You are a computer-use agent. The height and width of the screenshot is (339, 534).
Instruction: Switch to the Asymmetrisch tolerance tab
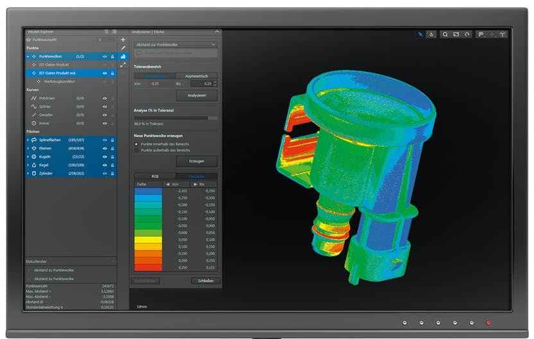point(196,76)
